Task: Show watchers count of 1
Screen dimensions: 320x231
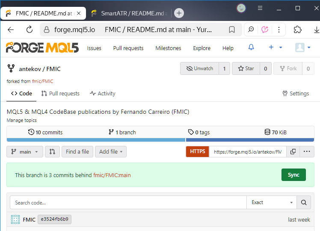Action: point(224,68)
